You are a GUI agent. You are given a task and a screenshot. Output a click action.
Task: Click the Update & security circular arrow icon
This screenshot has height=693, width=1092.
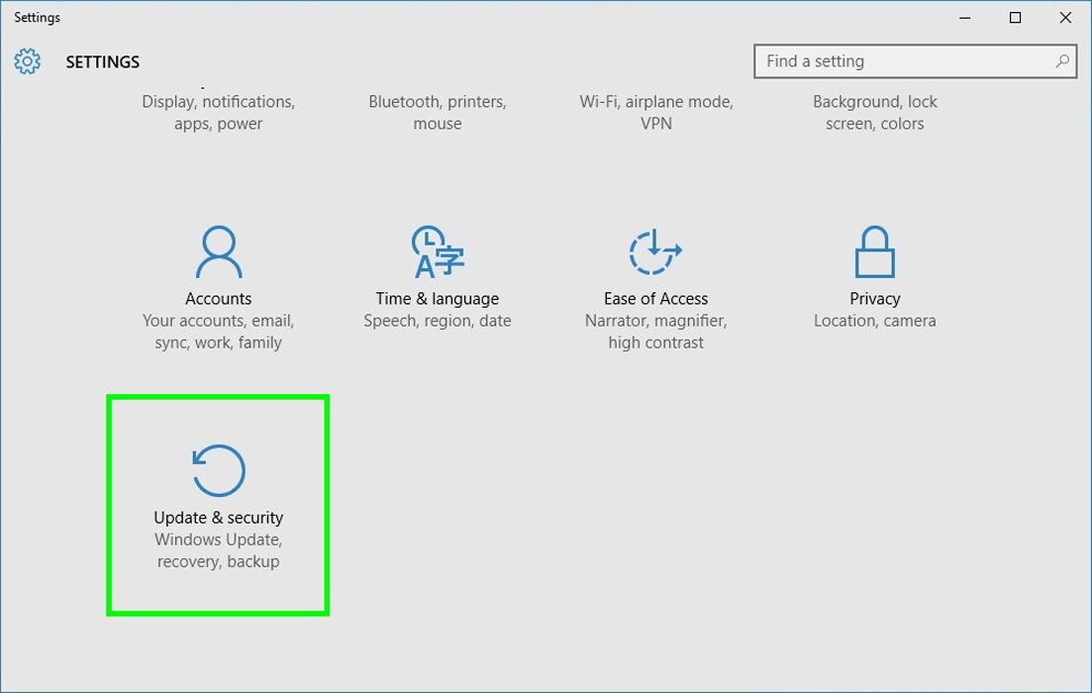[x=218, y=470]
